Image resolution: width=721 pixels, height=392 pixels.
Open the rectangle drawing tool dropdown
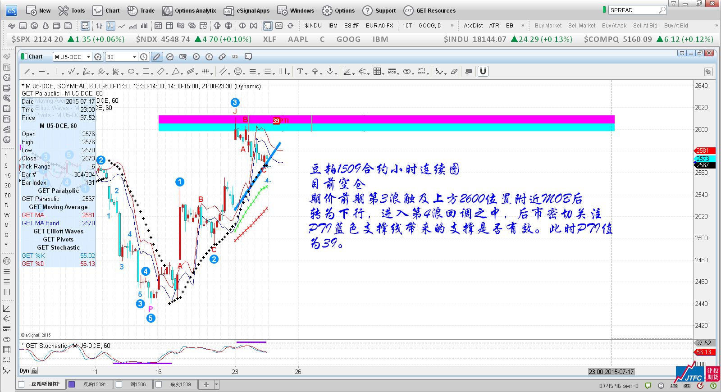click(x=148, y=72)
